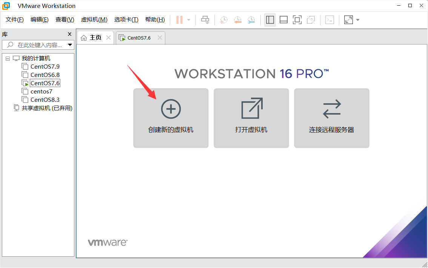This screenshot has height=268, width=428.
Task: Open the snapshot manager toolbar icon
Action: tap(251, 20)
